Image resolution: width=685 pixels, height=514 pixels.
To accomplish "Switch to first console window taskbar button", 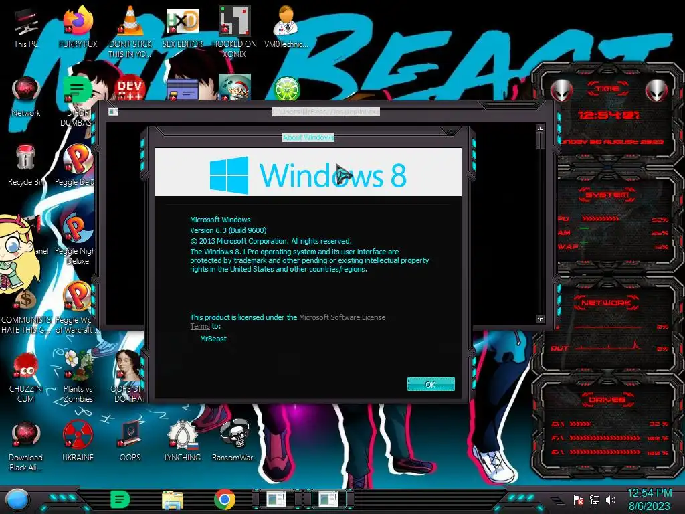I will (x=277, y=499).
